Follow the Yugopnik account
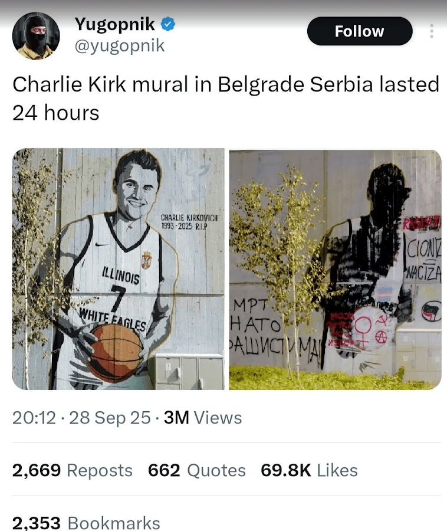Viewport: 447px width, 531px height. [360, 31]
